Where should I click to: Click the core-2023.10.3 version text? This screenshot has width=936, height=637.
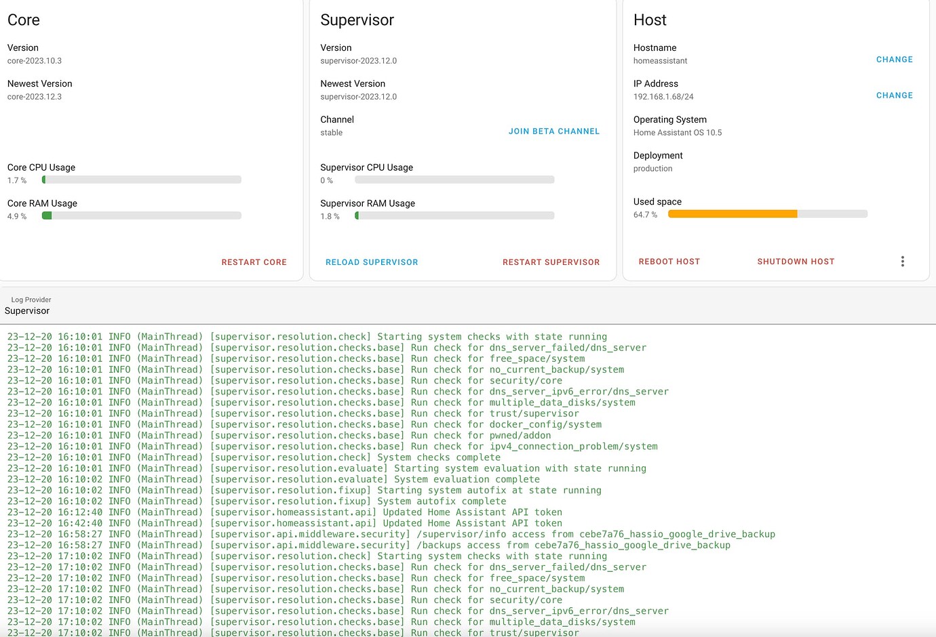coord(35,60)
